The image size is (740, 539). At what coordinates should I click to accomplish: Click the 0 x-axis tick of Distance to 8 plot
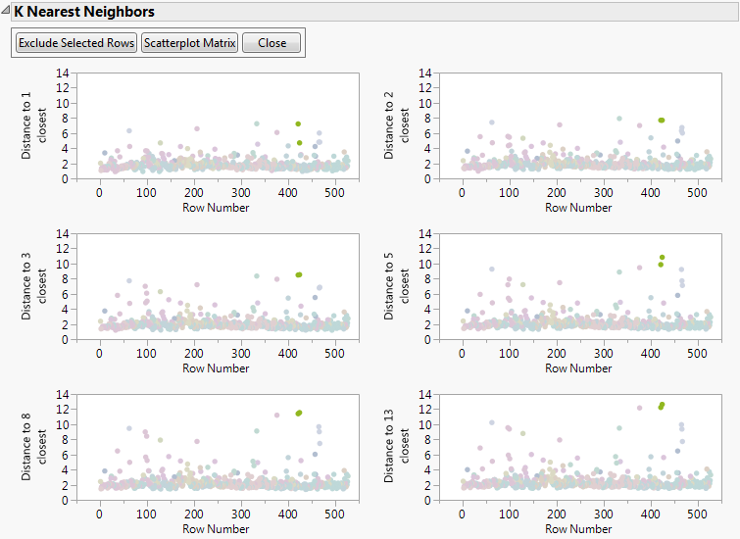(99, 514)
